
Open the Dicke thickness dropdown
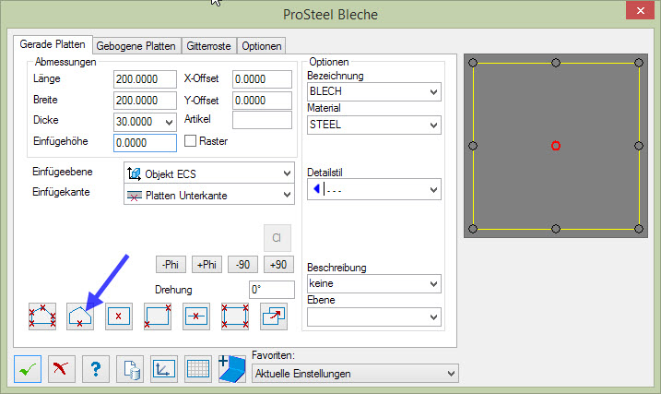pos(169,123)
